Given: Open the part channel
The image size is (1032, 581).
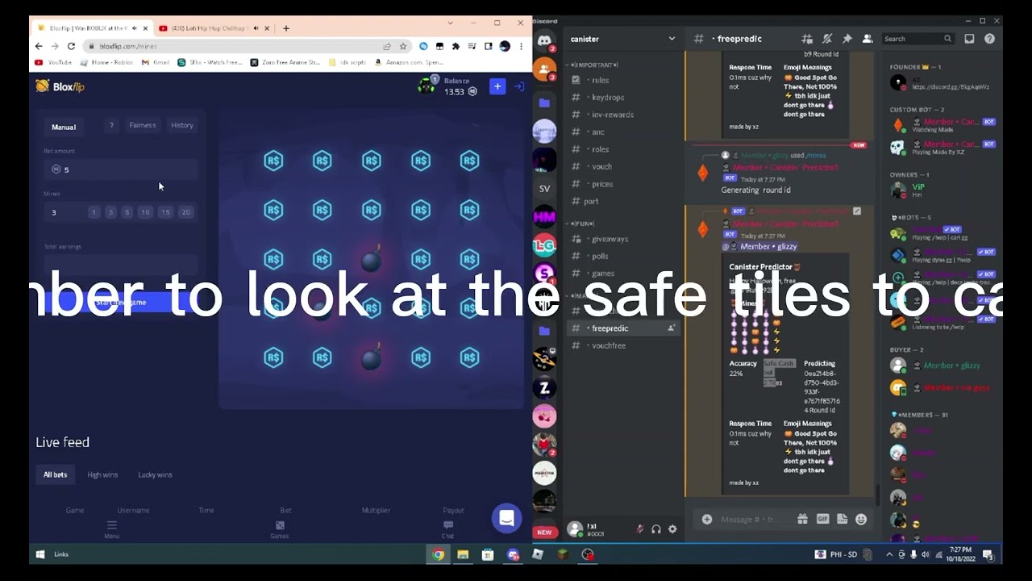Looking at the screenshot, I should click(x=591, y=201).
